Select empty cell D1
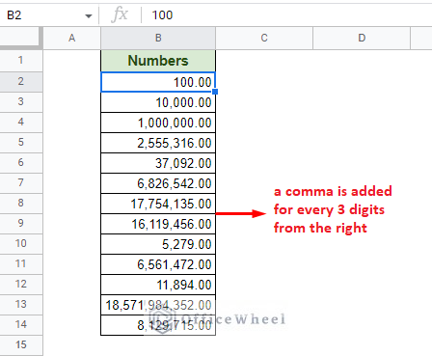Viewport: 432px width, 356px height. click(362, 61)
